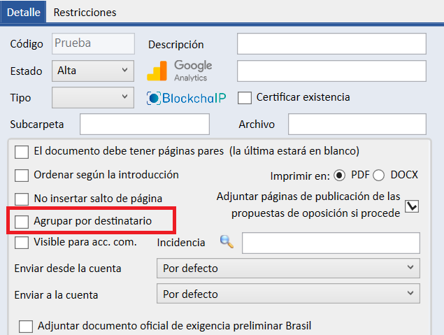This screenshot has width=444, height=335.
Task: Open the Enviar desde la cuenta dropdown
Action: pos(287,268)
